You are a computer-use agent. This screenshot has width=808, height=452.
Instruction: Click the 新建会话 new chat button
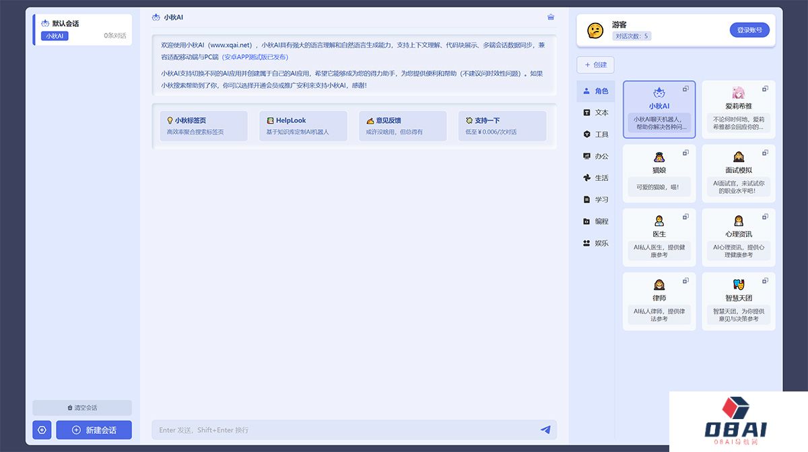(x=94, y=430)
